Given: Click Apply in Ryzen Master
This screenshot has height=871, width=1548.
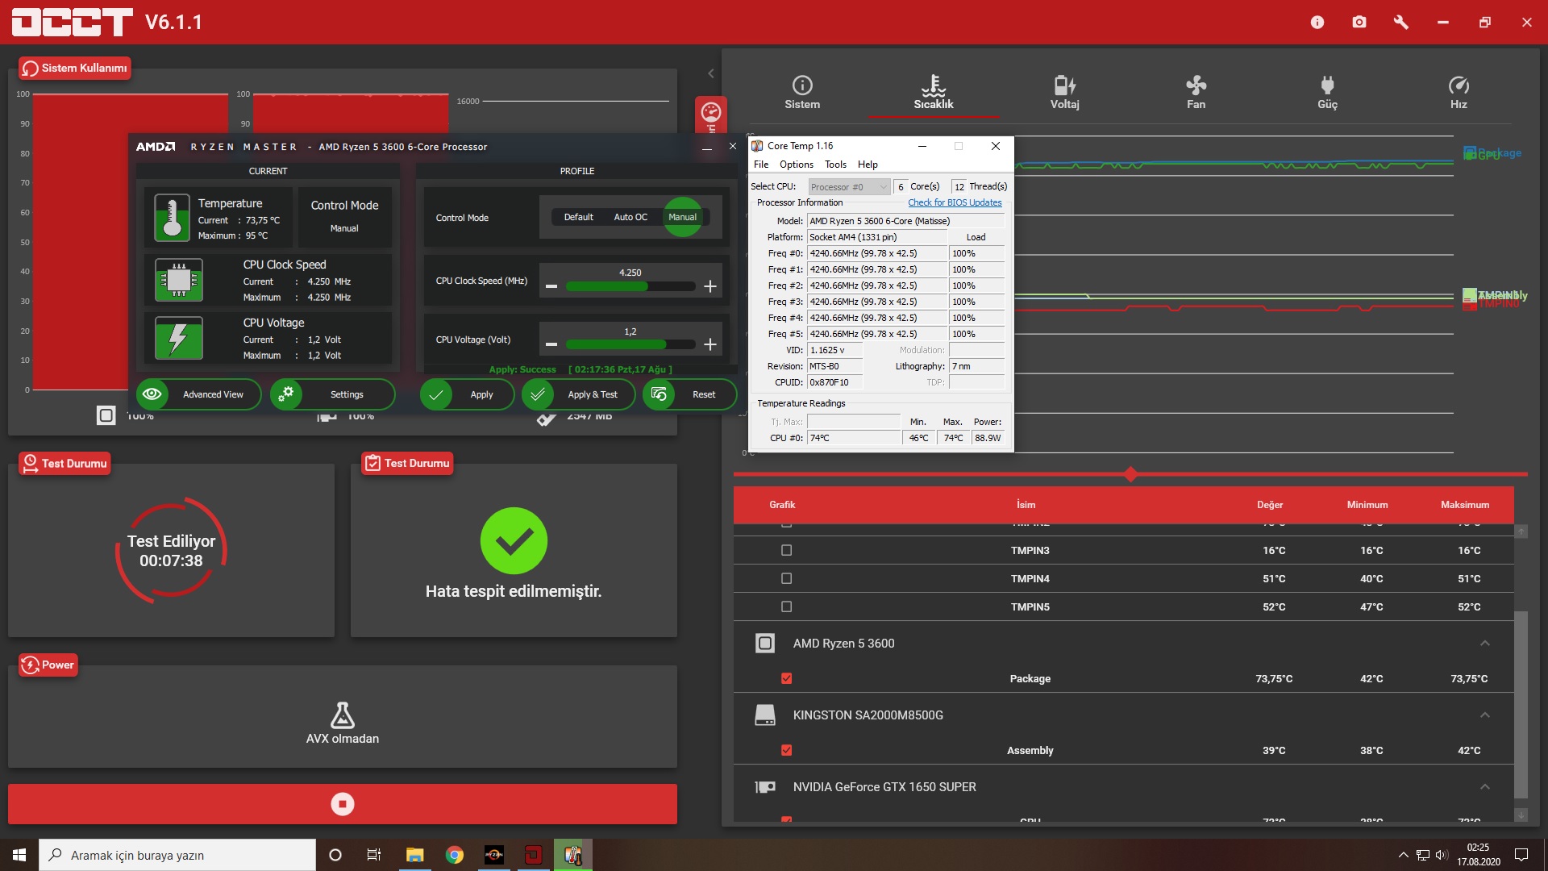Looking at the screenshot, I should tap(467, 394).
